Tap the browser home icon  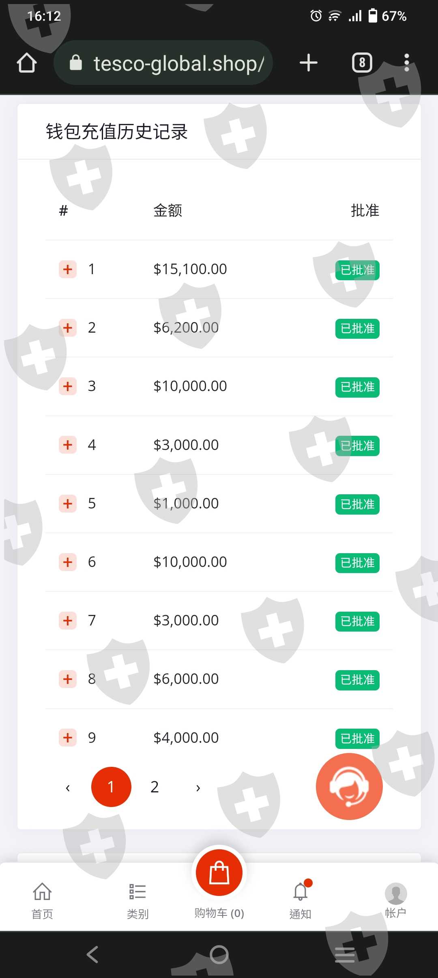click(27, 63)
